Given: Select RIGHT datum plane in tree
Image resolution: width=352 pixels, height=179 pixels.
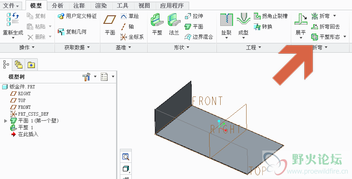Looking at the screenshot, I should [x=21, y=94].
